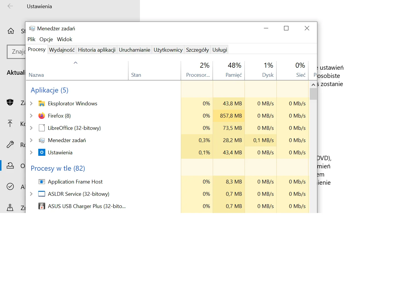The height and width of the screenshot is (290, 412).
Task: Click the wrench icon in Settings sidebar
Action: coord(10,144)
